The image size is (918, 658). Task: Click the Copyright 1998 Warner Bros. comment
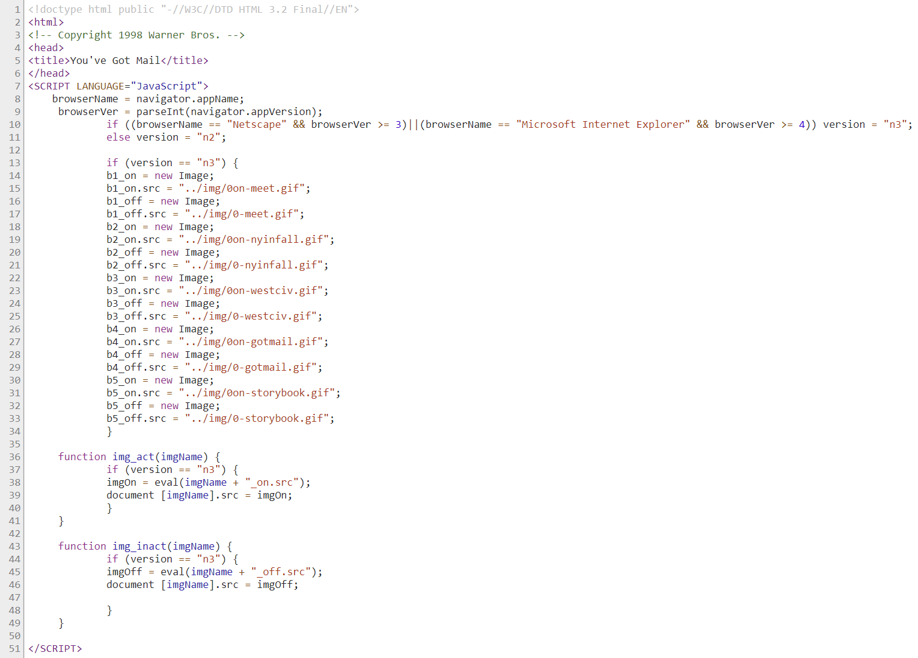(x=136, y=35)
